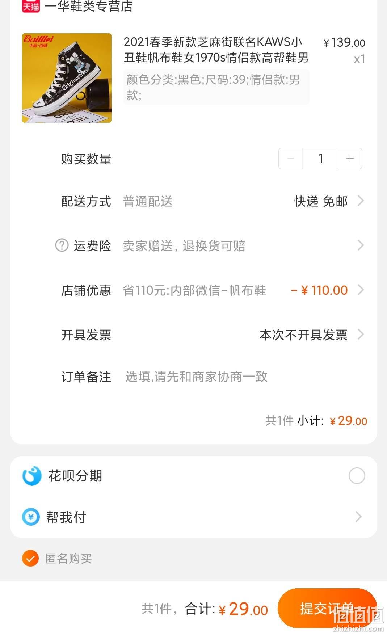Open the 运费险 help question-mark icon
387x635 pixels.
tap(62, 245)
